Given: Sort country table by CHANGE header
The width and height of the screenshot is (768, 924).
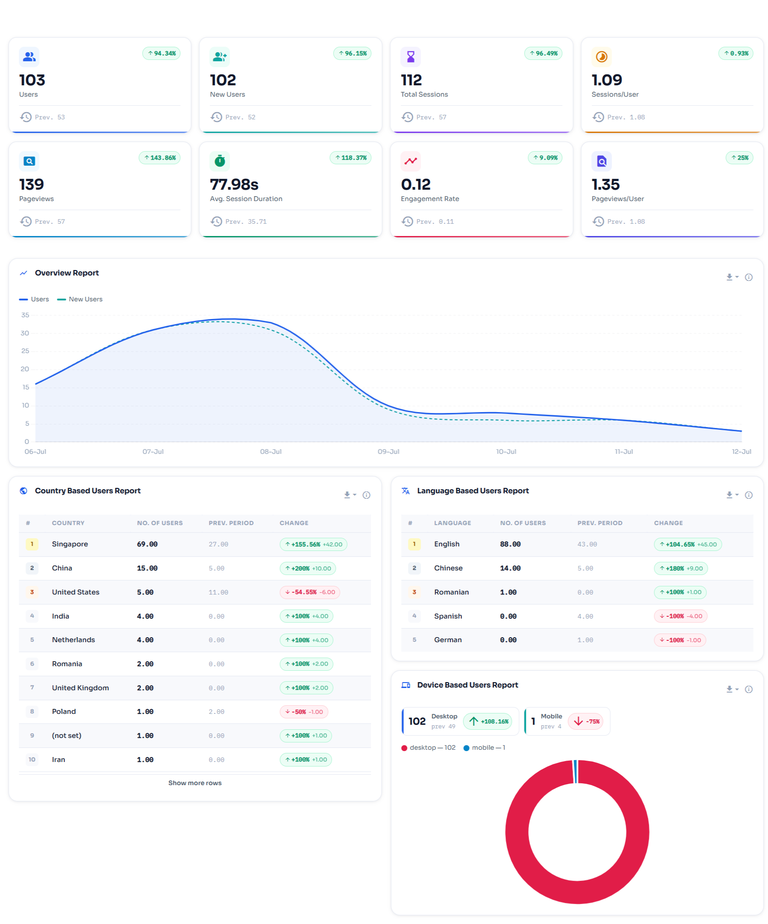Looking at the screenshot, I should (294, 523).
